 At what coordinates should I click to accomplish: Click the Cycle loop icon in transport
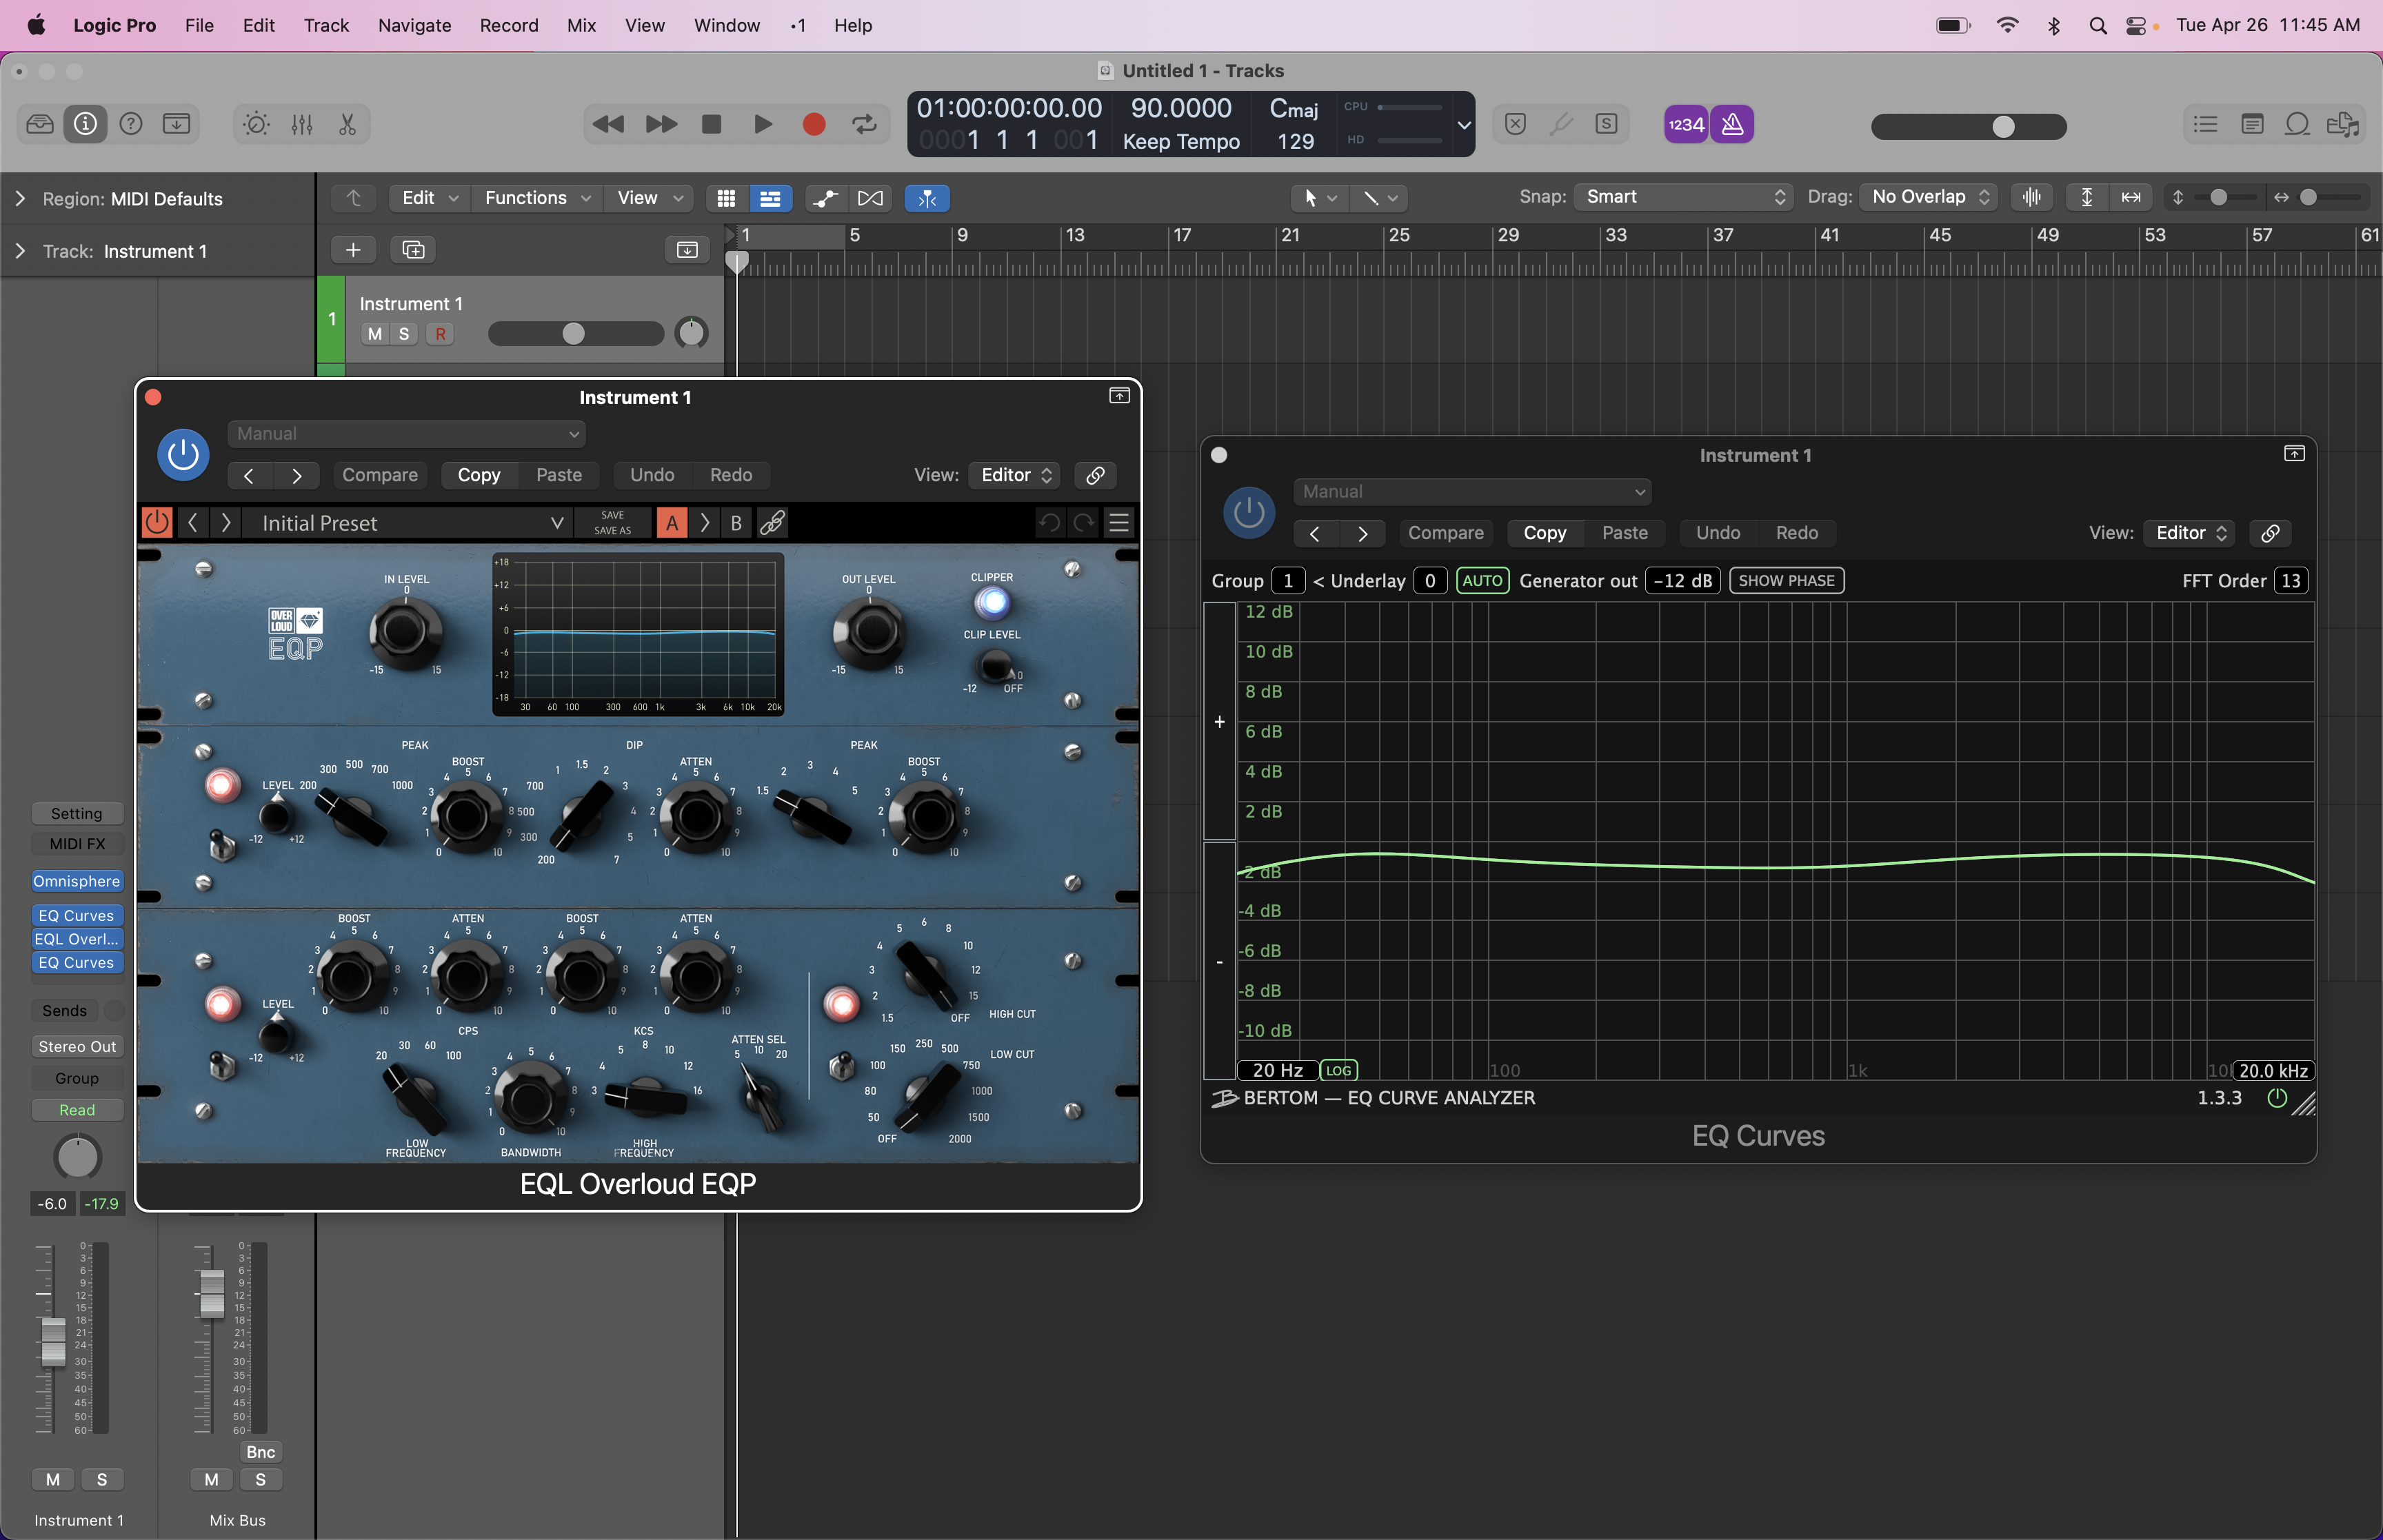(864, 124)
